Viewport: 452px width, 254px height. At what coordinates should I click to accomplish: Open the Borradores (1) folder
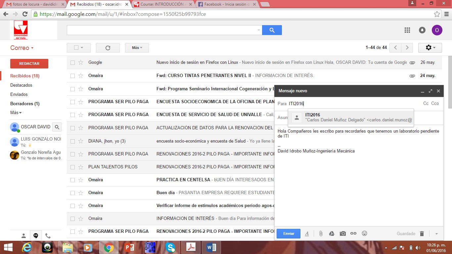pyautogui.click(x=25, y=104)
